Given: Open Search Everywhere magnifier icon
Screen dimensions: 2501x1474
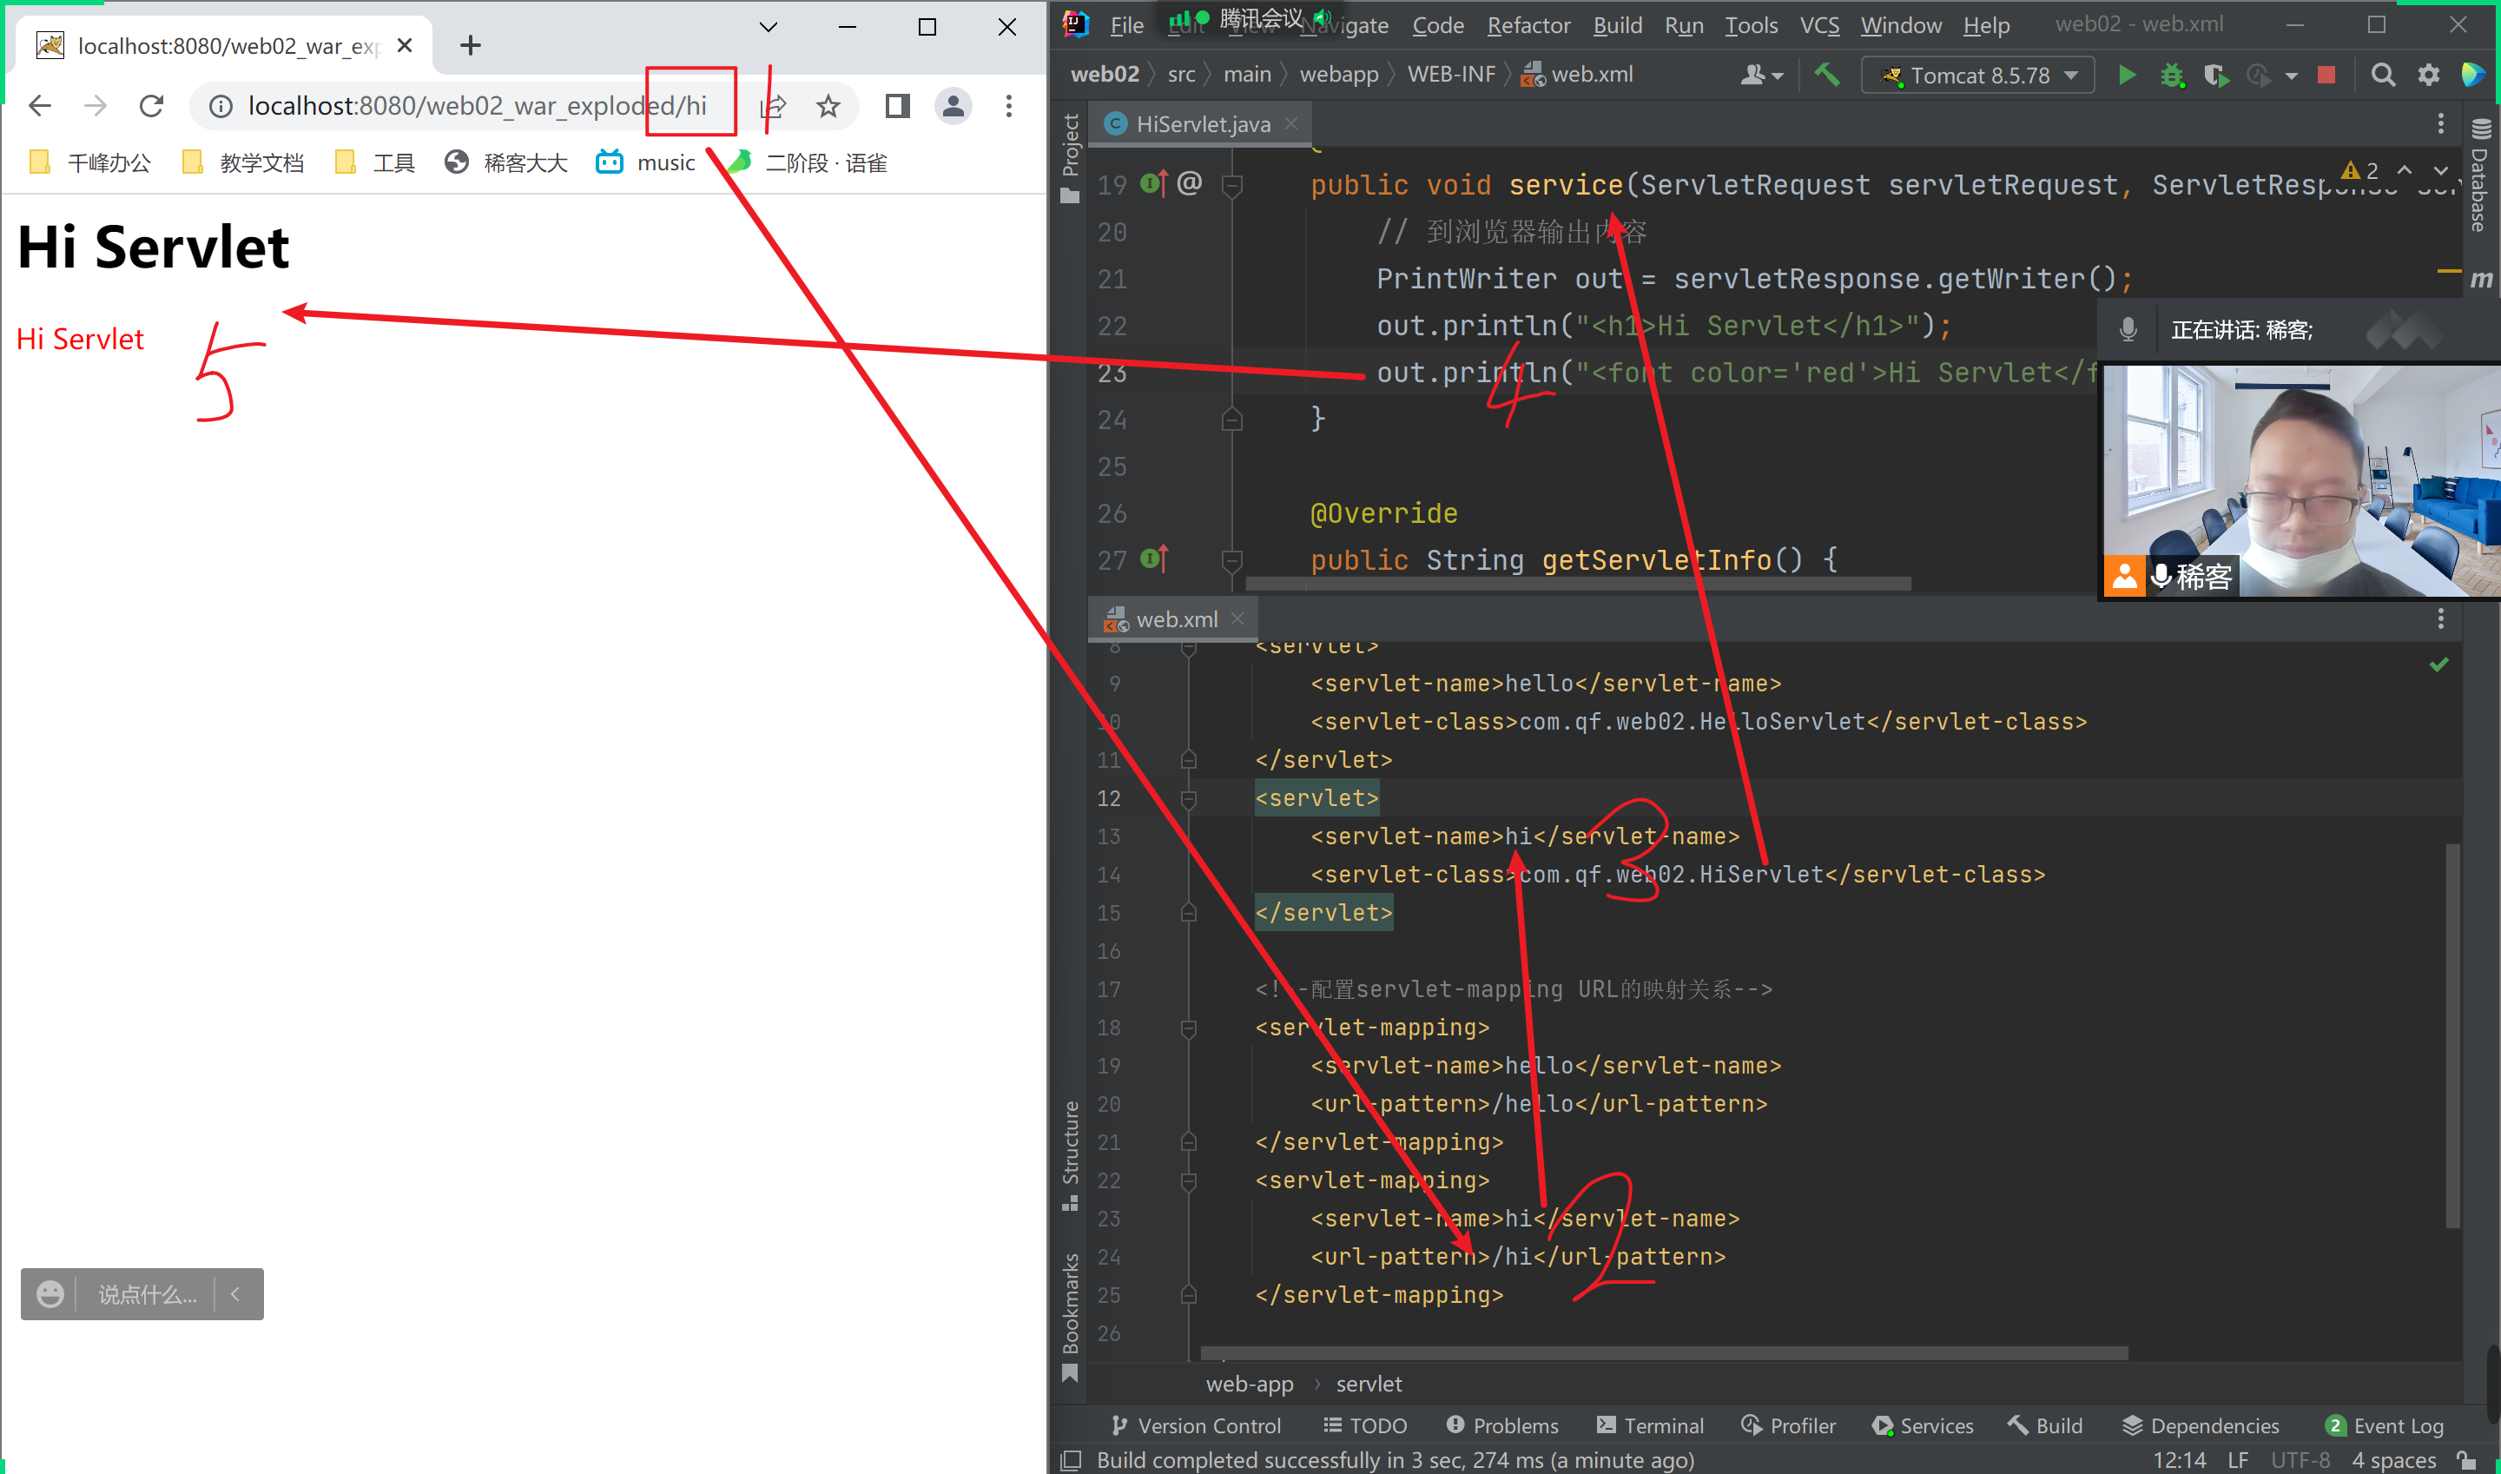Looking at the screenshot, I should 2382,76.
